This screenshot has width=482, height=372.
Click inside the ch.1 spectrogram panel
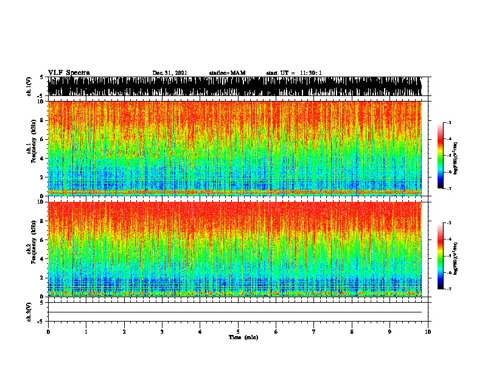tap(234, 148)
